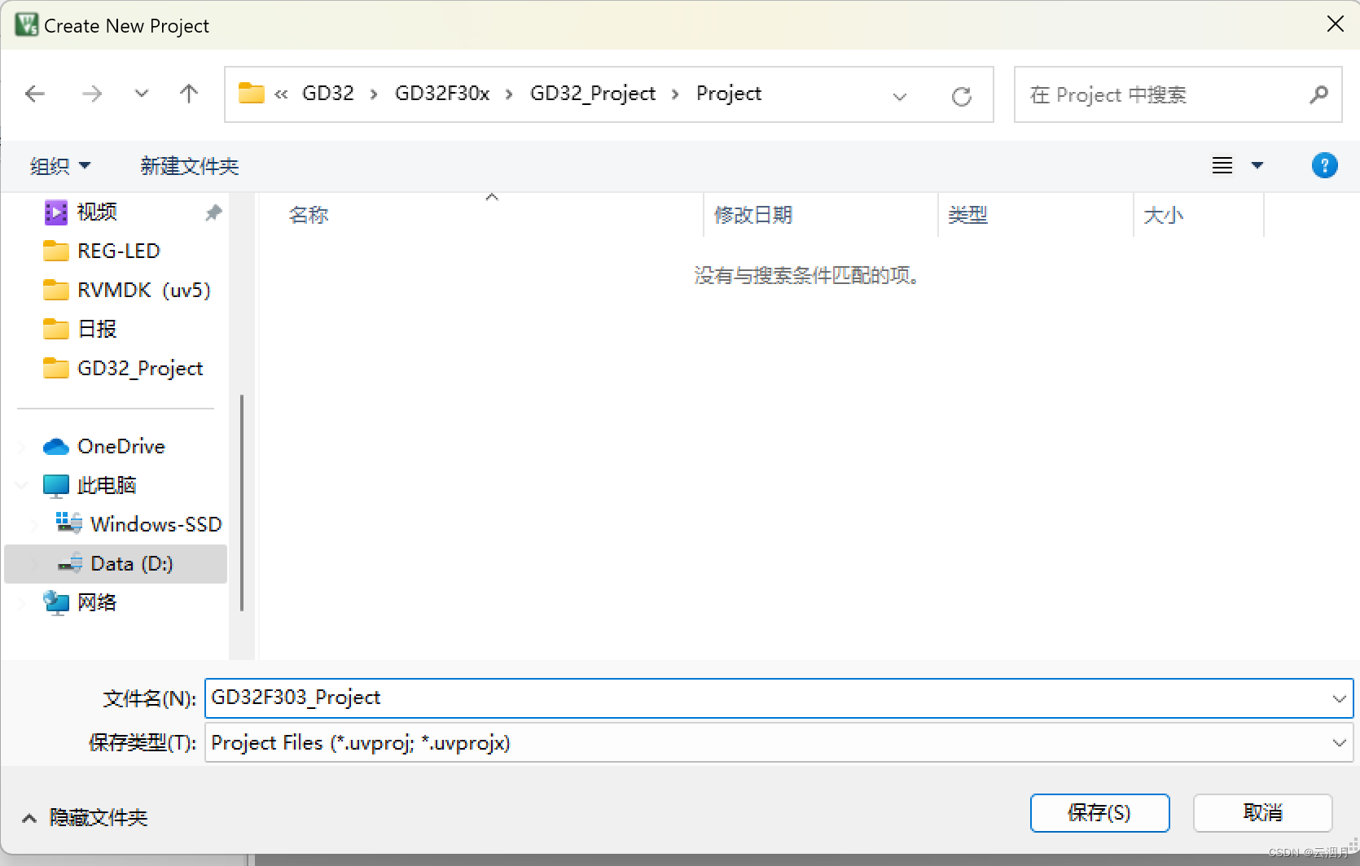Select OneDrive in navigation pane
Viewport: 1360px width, 866px height.
click(121, 446)
